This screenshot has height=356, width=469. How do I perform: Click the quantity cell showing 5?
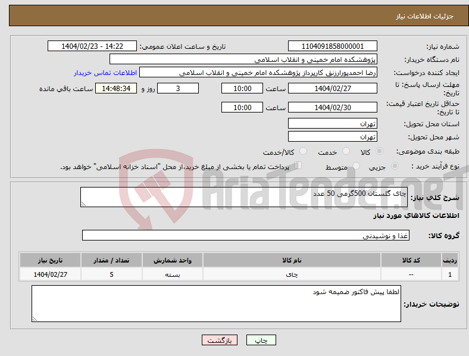click(111, 274)
